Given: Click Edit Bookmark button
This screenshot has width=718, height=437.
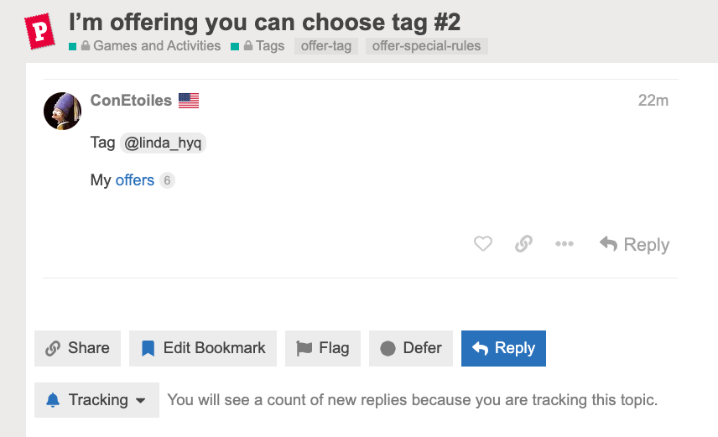Looking at the screenshot, I should [203, 348].
